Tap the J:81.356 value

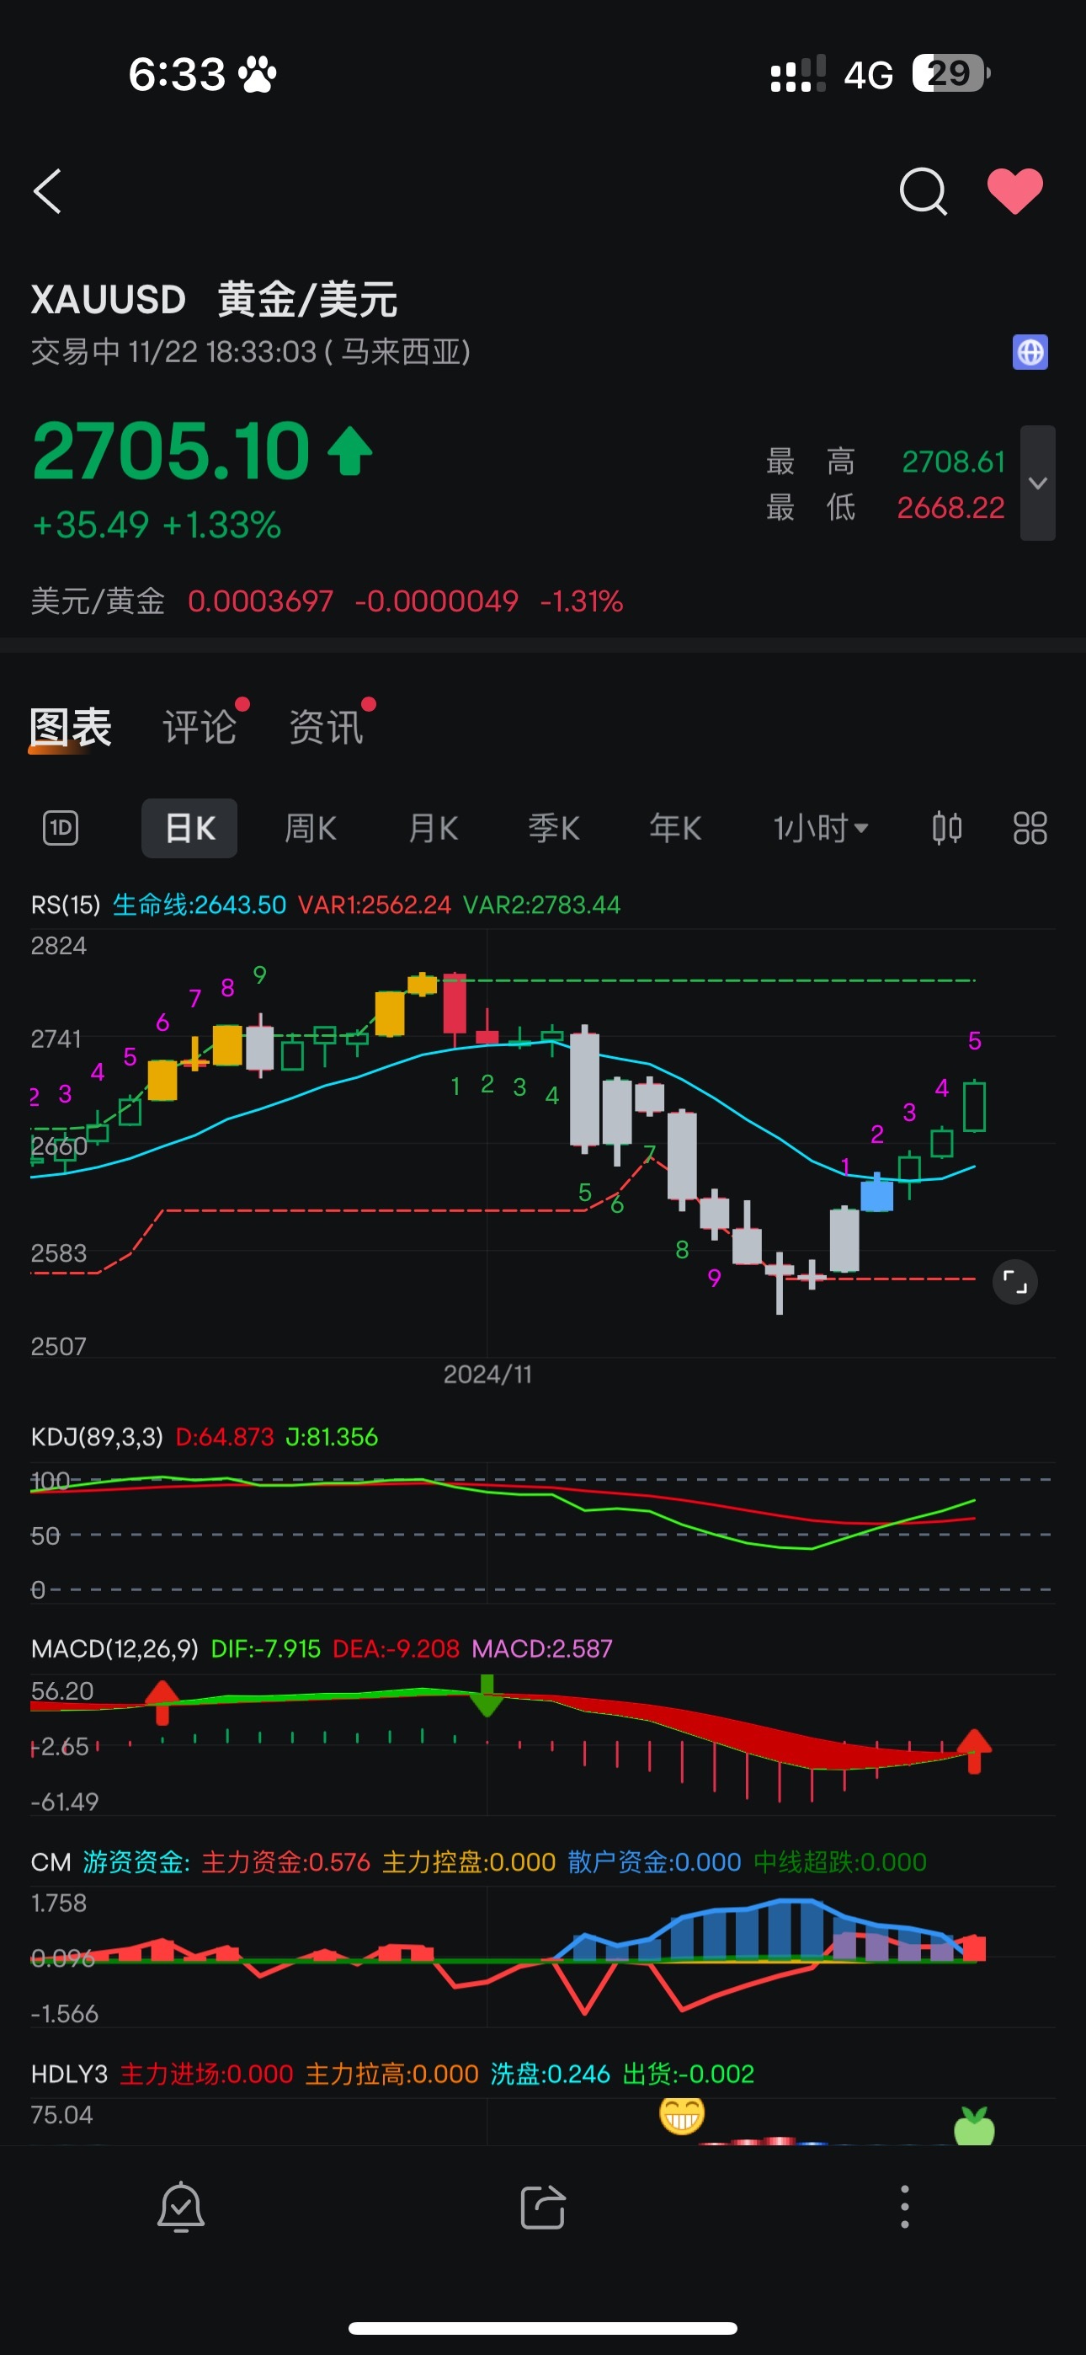point(332,1437)
